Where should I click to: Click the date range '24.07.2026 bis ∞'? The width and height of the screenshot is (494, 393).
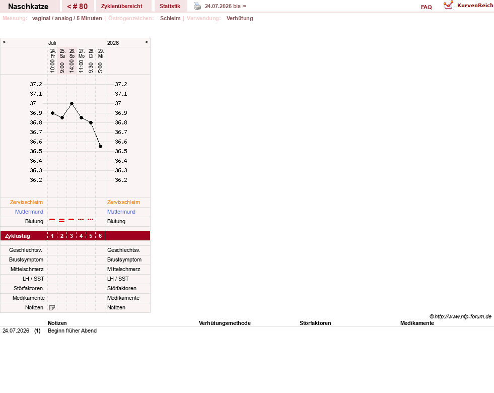pos(225,7)
